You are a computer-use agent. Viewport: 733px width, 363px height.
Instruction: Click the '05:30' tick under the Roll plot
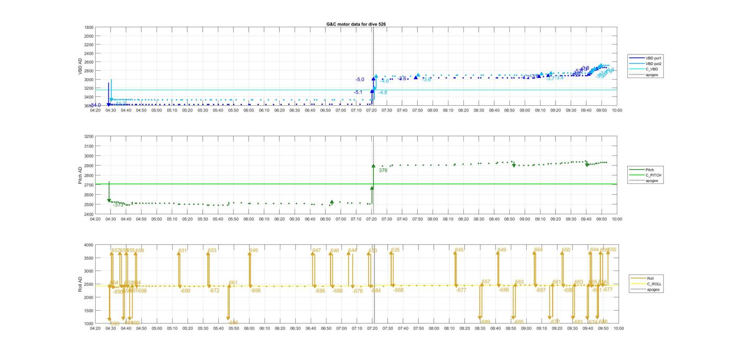click(203, 328)
